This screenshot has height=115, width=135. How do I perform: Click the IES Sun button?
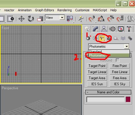97,84
